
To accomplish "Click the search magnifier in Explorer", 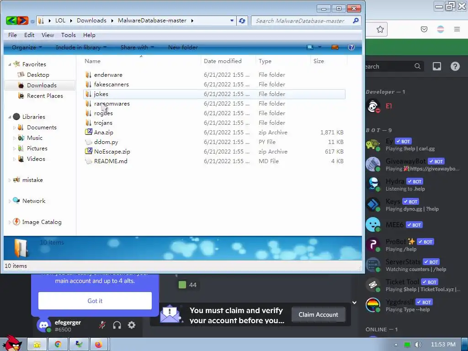I will coord(356,21).
